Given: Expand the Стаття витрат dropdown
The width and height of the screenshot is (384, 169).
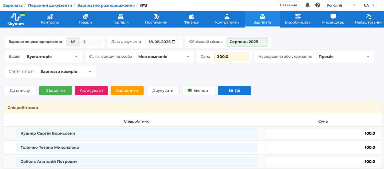Looking at the screenshot, I should pyautogui.click(x=90, y=72).
